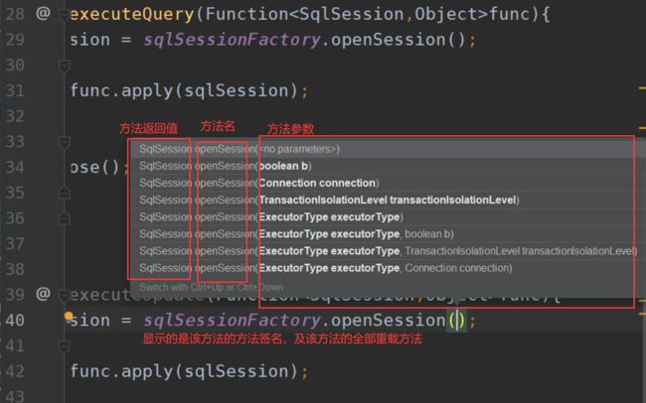Click the @ gutter icon on line 28
Viewport: 646px width, 403px height.
pyautogui.click(x=43, y=14)
